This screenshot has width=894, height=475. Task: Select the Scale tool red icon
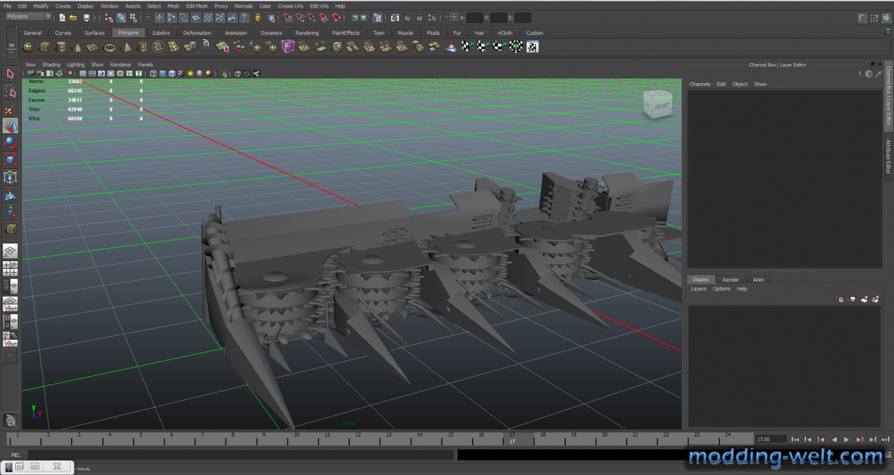(x=10, y=160)
